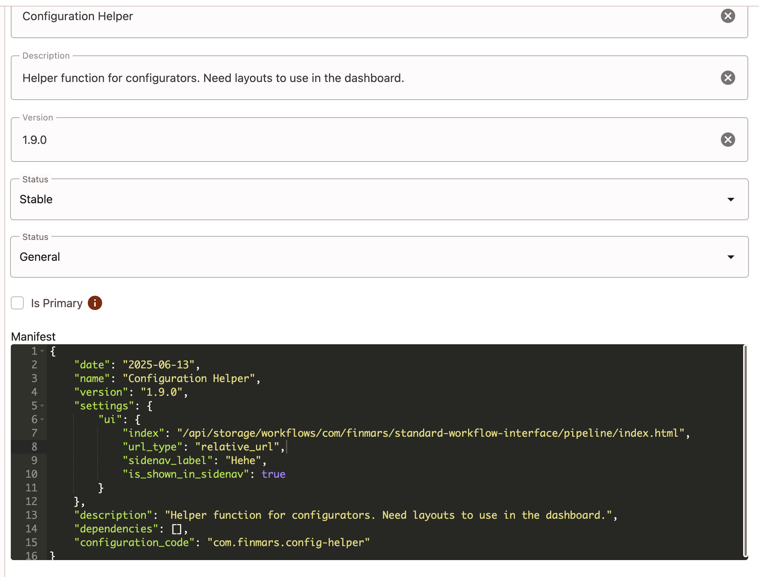The width and height of the screenshot is (759, 577).
Task: Open the General dropdown arrow
Action: 731,257
